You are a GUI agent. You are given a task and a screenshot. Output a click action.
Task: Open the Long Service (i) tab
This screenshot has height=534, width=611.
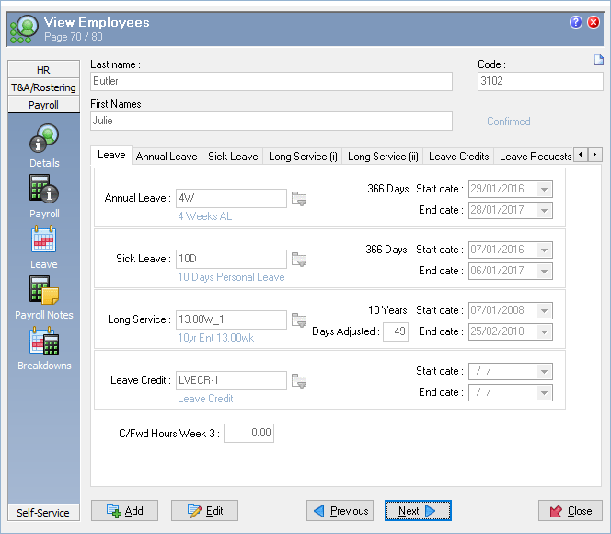pyautogui.click(x=303, y=157)
